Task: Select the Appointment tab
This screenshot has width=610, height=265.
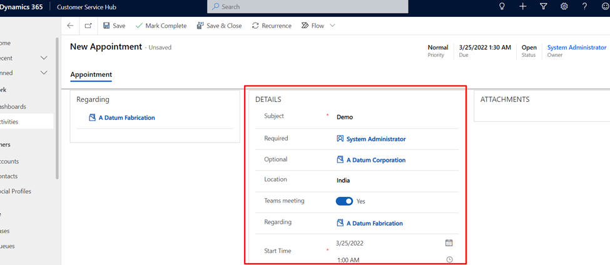Action: (91, 74)
